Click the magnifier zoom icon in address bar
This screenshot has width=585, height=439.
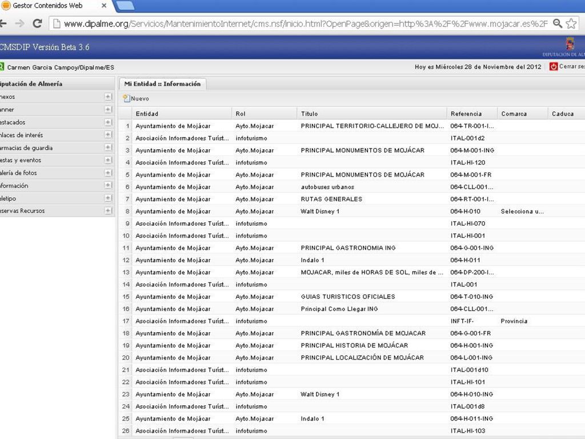558,23
